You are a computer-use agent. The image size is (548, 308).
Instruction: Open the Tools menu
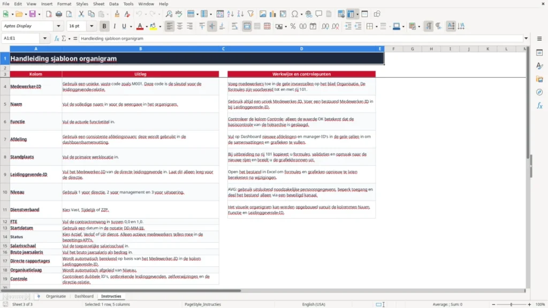tap(128, 4)
